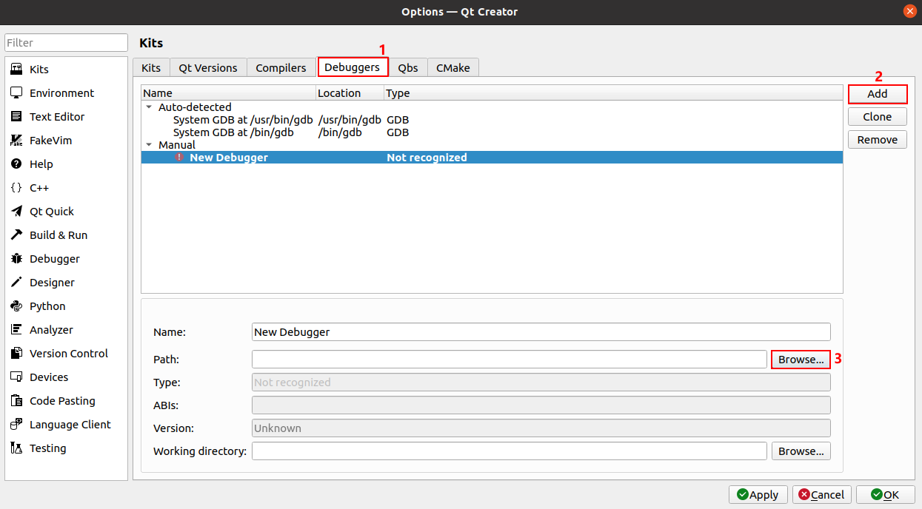
Task: Click the Text Editor sidebar icon
Action: (16, 117)
